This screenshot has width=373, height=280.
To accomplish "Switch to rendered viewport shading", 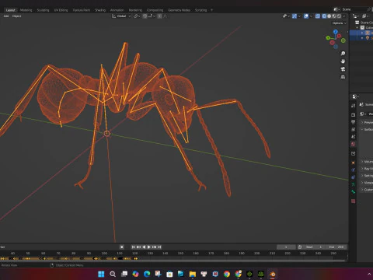I will (339, 16).
